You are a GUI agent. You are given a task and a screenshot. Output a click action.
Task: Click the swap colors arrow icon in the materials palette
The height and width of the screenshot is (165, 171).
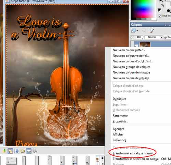click(x=163, y=5)
